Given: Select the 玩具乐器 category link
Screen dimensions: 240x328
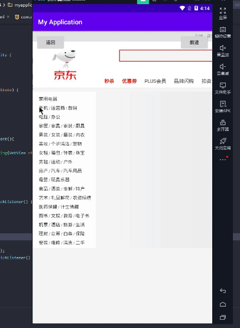Looking at the screenshot, I should pyautogui.click(x=60, y=179).
